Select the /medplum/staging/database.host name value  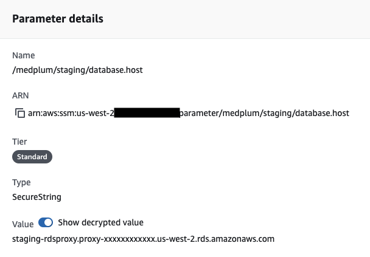pos(77,70)
